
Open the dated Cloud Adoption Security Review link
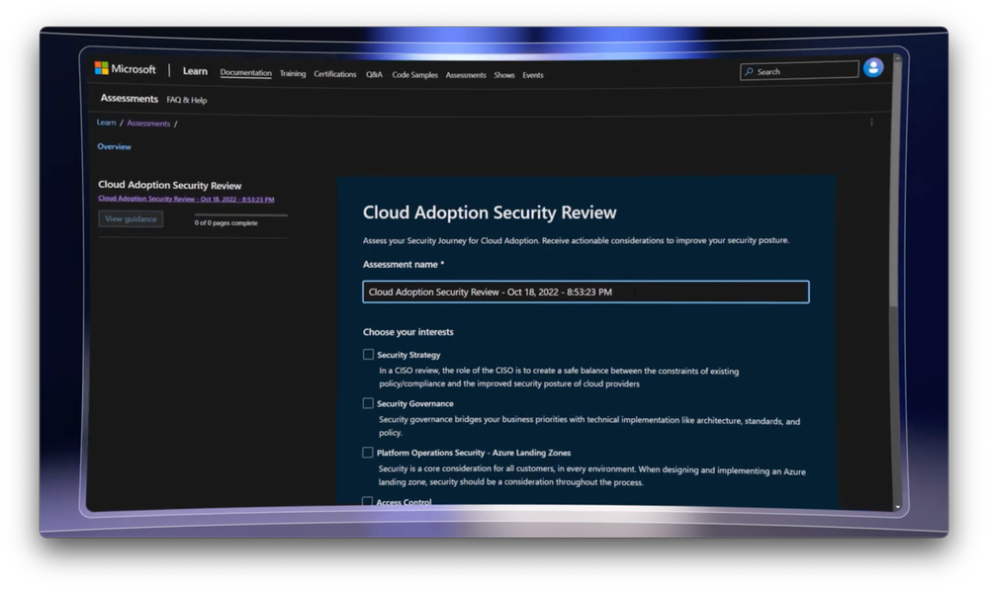click(x=186, y=199)
